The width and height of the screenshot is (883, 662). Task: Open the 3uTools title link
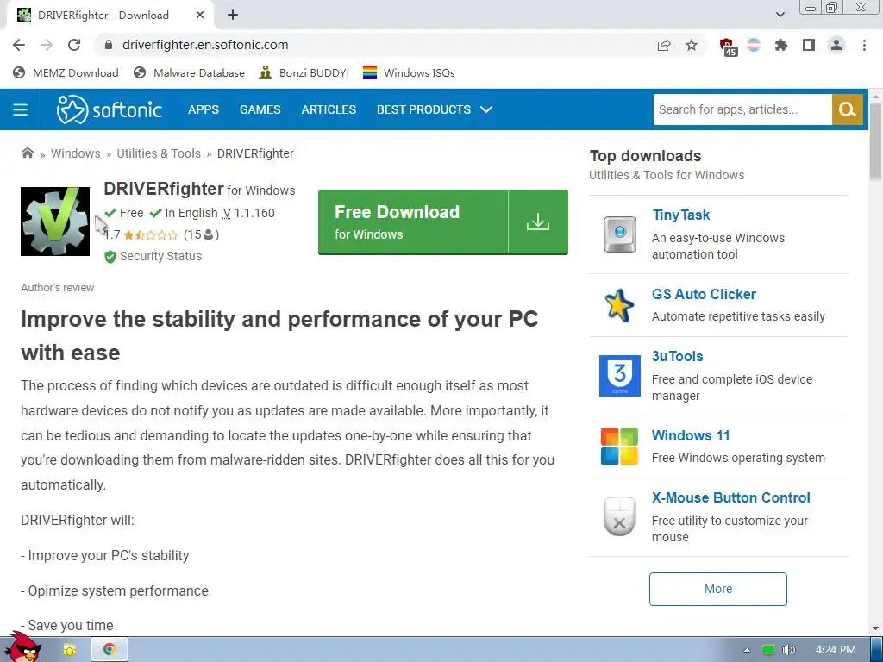[x=678, y=356]
